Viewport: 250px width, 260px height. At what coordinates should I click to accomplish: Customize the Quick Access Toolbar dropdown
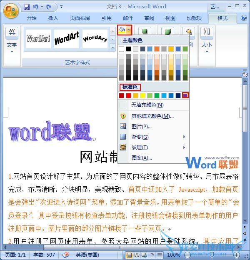[x=61, y=7]
